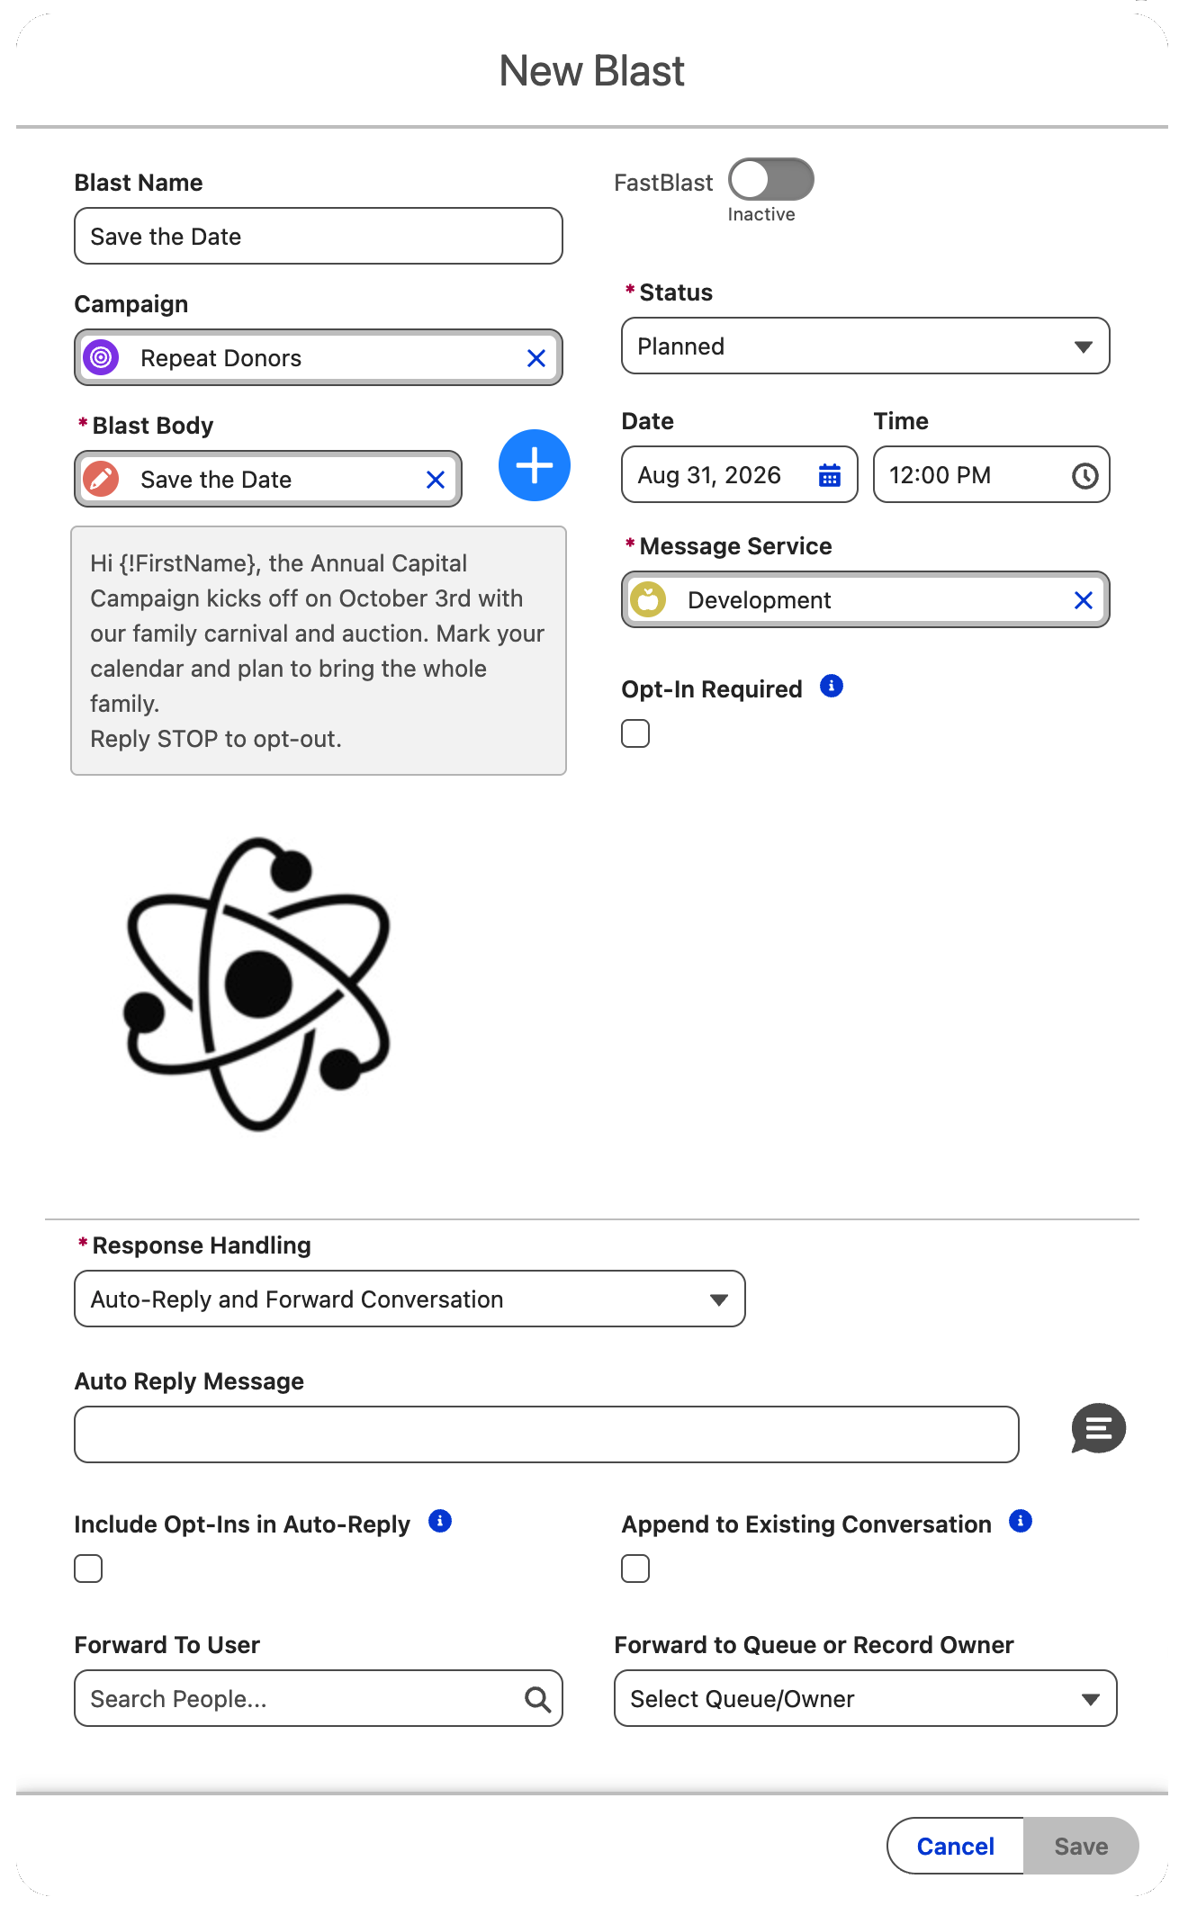The width and height of the screenshot is (1179, 1915).
Task: Click the blast body message preview text
Action: 319,651
